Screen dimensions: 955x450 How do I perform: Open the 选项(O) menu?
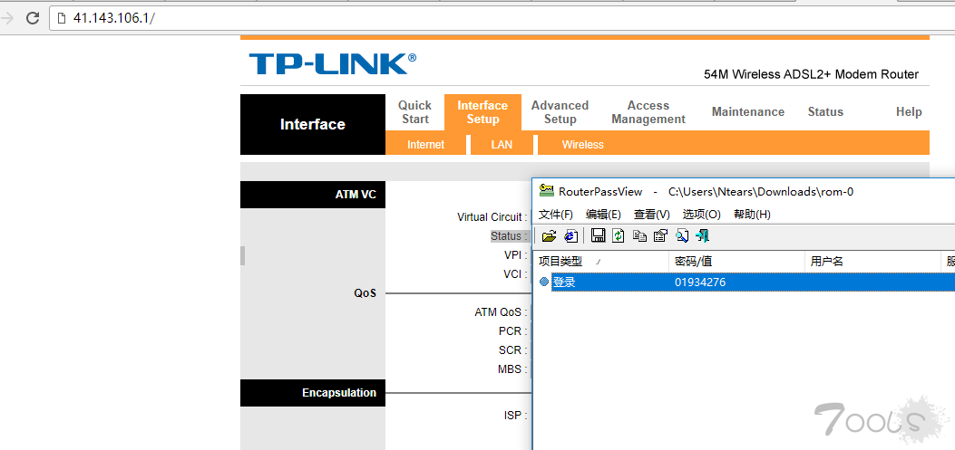click(x=701, y=215)
